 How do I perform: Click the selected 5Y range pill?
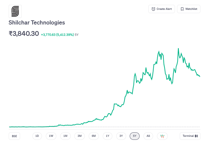pyautogui.click(x=135, y=136)
